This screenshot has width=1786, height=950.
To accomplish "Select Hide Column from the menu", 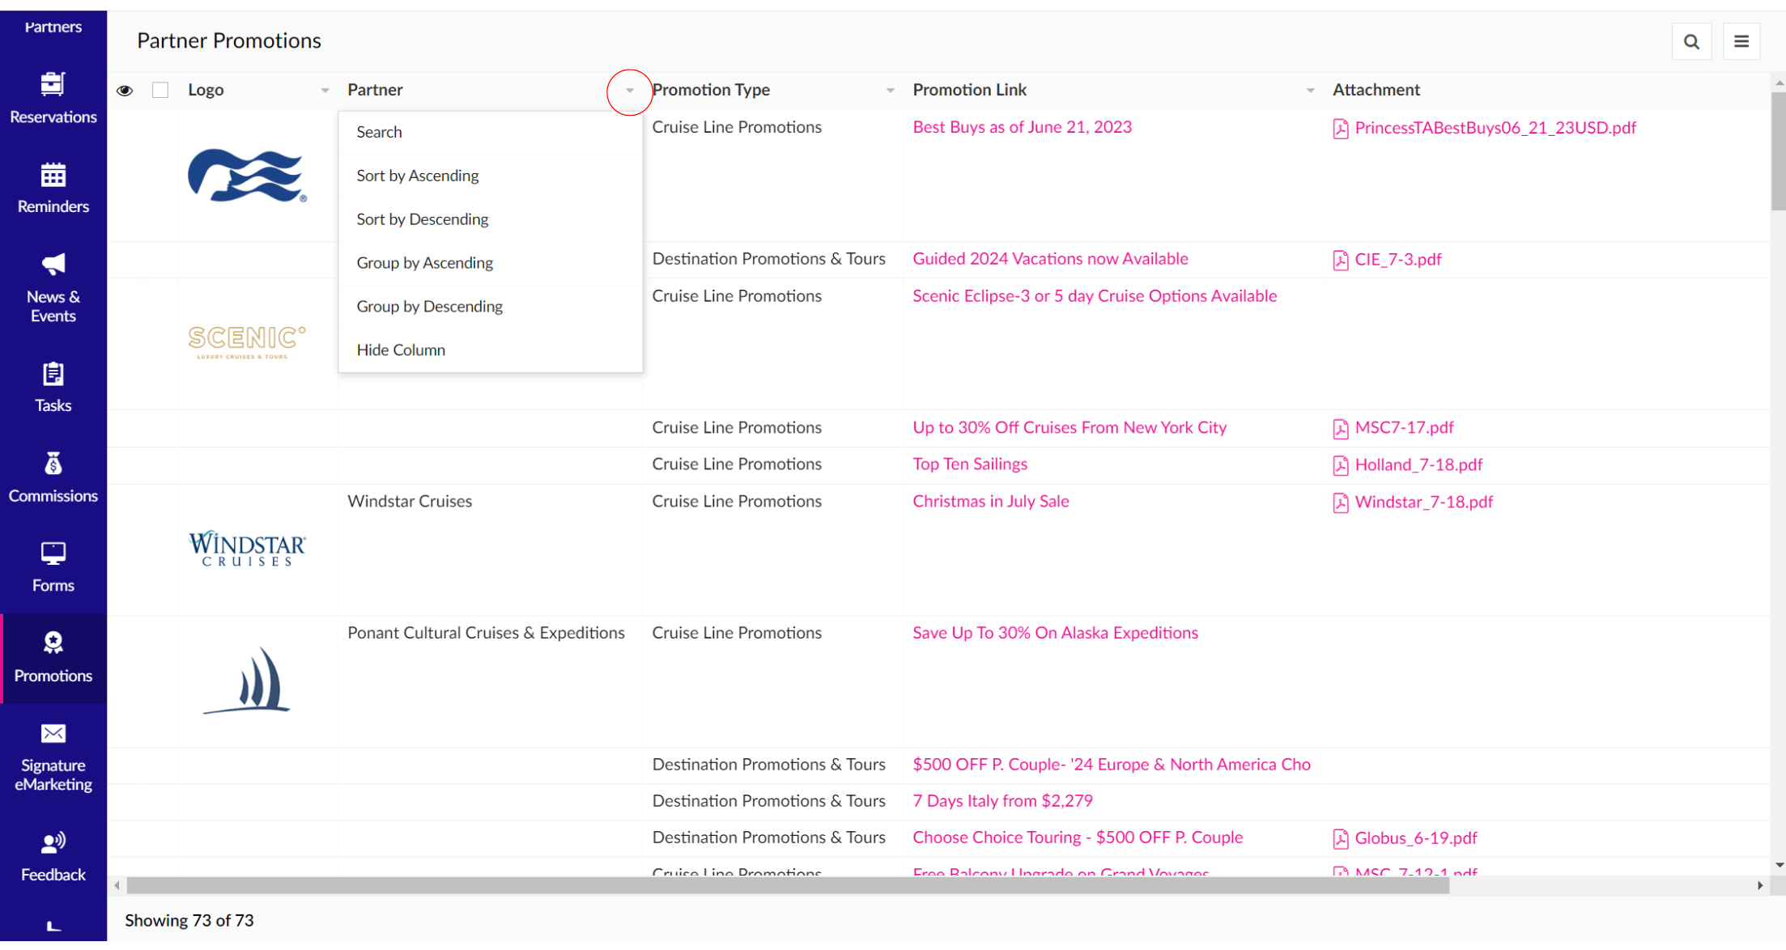I will [x=401, y=350].
